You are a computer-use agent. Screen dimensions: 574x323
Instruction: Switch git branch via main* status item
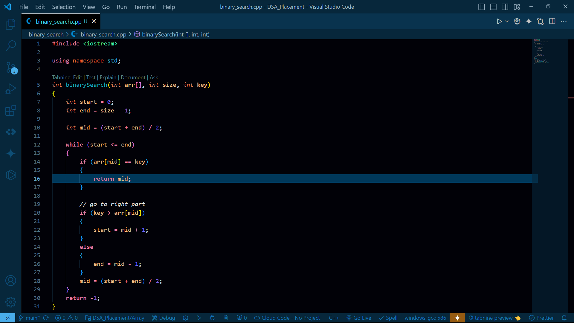coord(29,318)
